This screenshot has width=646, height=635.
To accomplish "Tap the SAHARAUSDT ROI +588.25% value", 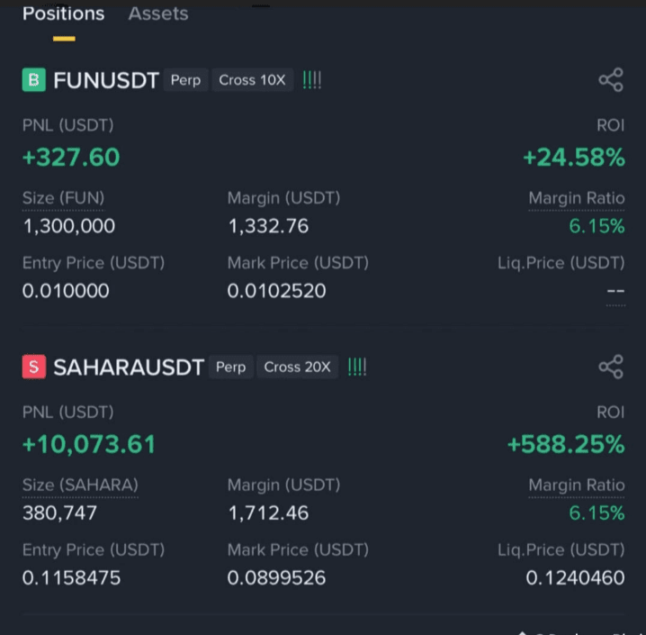I will (x=566, y=445).
